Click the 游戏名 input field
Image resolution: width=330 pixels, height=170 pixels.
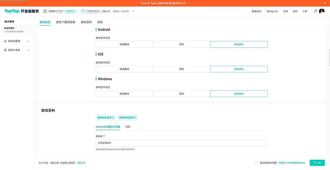182,143
